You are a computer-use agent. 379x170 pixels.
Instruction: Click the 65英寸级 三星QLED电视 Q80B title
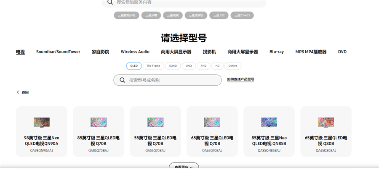click(326, 141)
